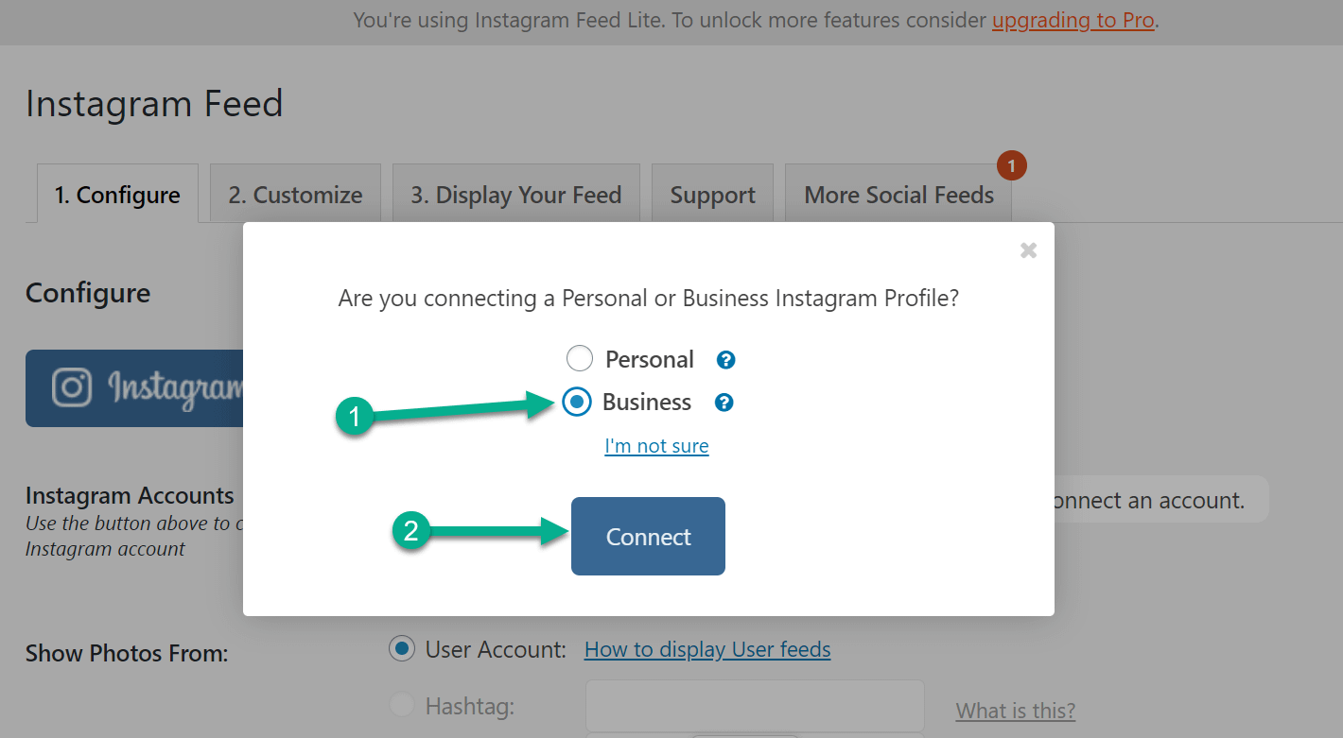
Task: Open How to display User feeds link
Action: pyautogui.click(x=706, y=649)
